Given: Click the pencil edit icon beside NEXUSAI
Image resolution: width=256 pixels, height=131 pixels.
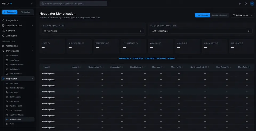Looking at the screenshot, I should click(32, 3).
